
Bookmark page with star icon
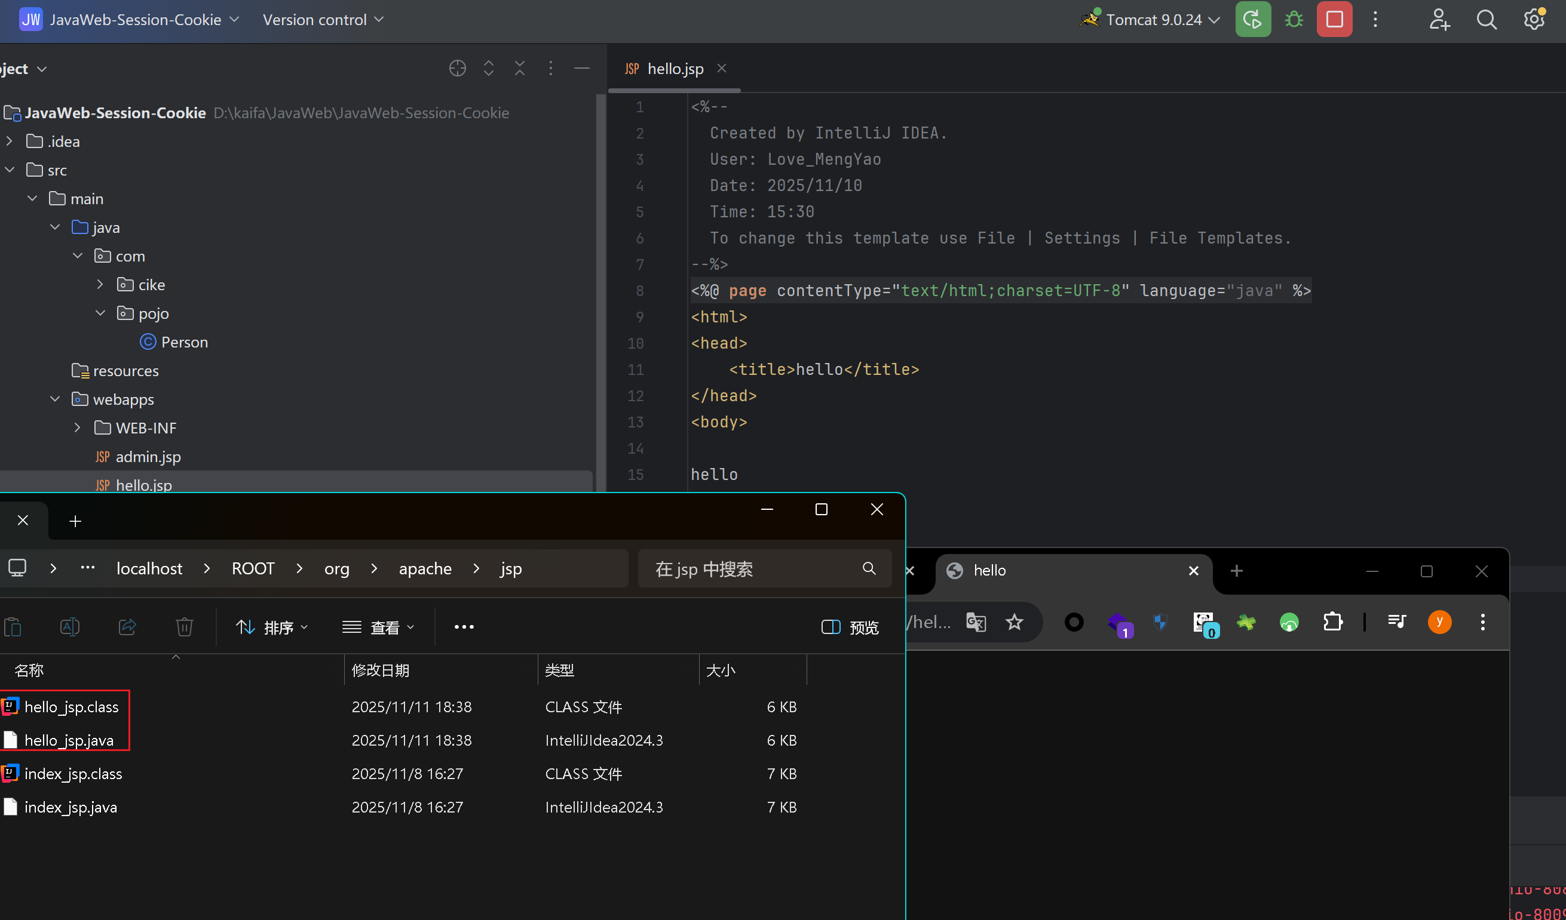tap(1014, 622)
